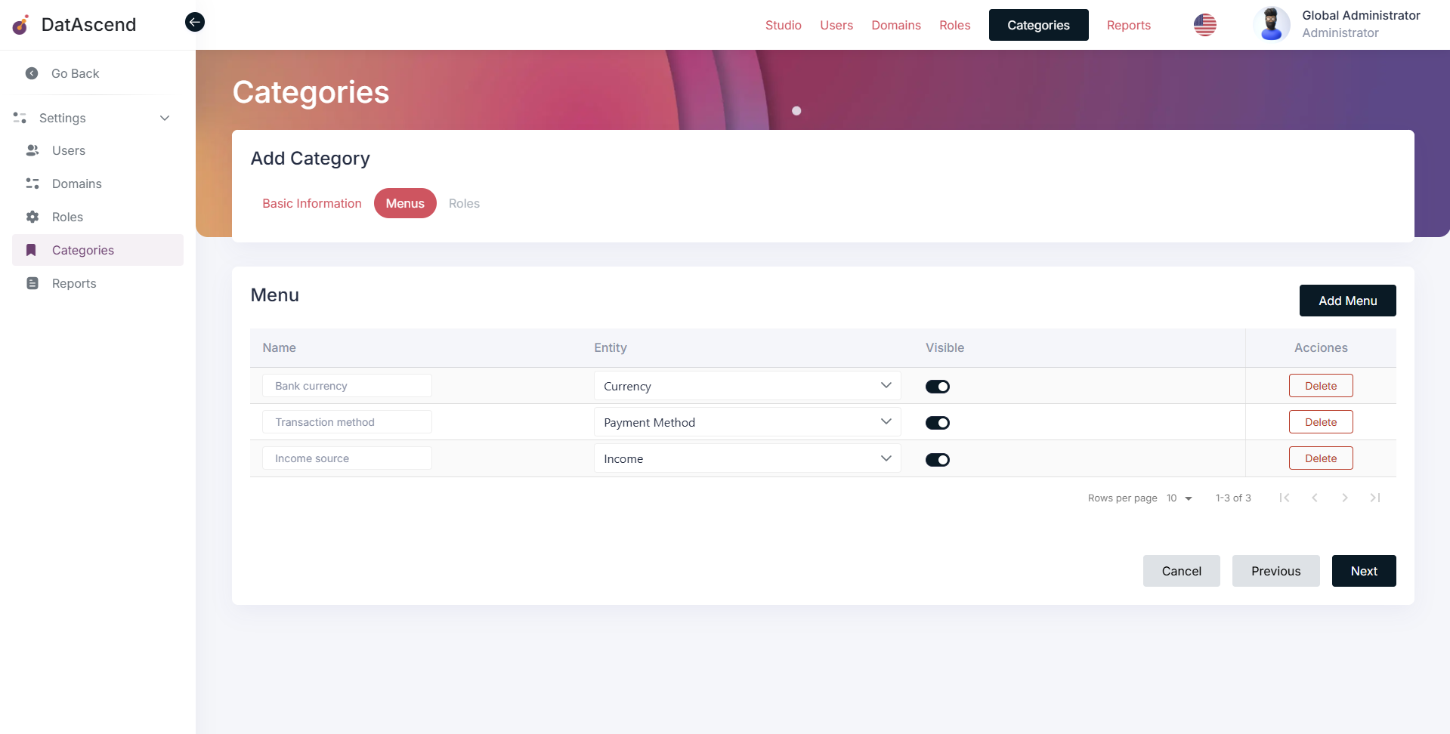1450x734 pixels.
Task: Select the Categories bookmark icon
Action: click(32, 250)
